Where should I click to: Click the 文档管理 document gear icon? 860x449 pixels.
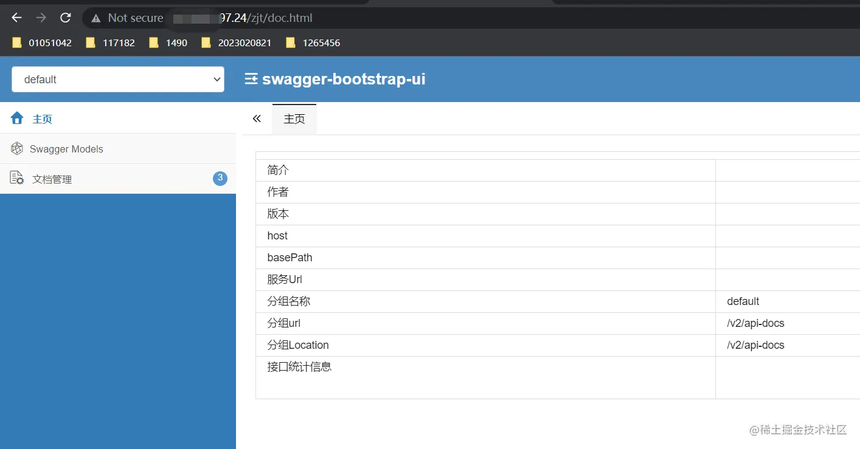(17, 178)
